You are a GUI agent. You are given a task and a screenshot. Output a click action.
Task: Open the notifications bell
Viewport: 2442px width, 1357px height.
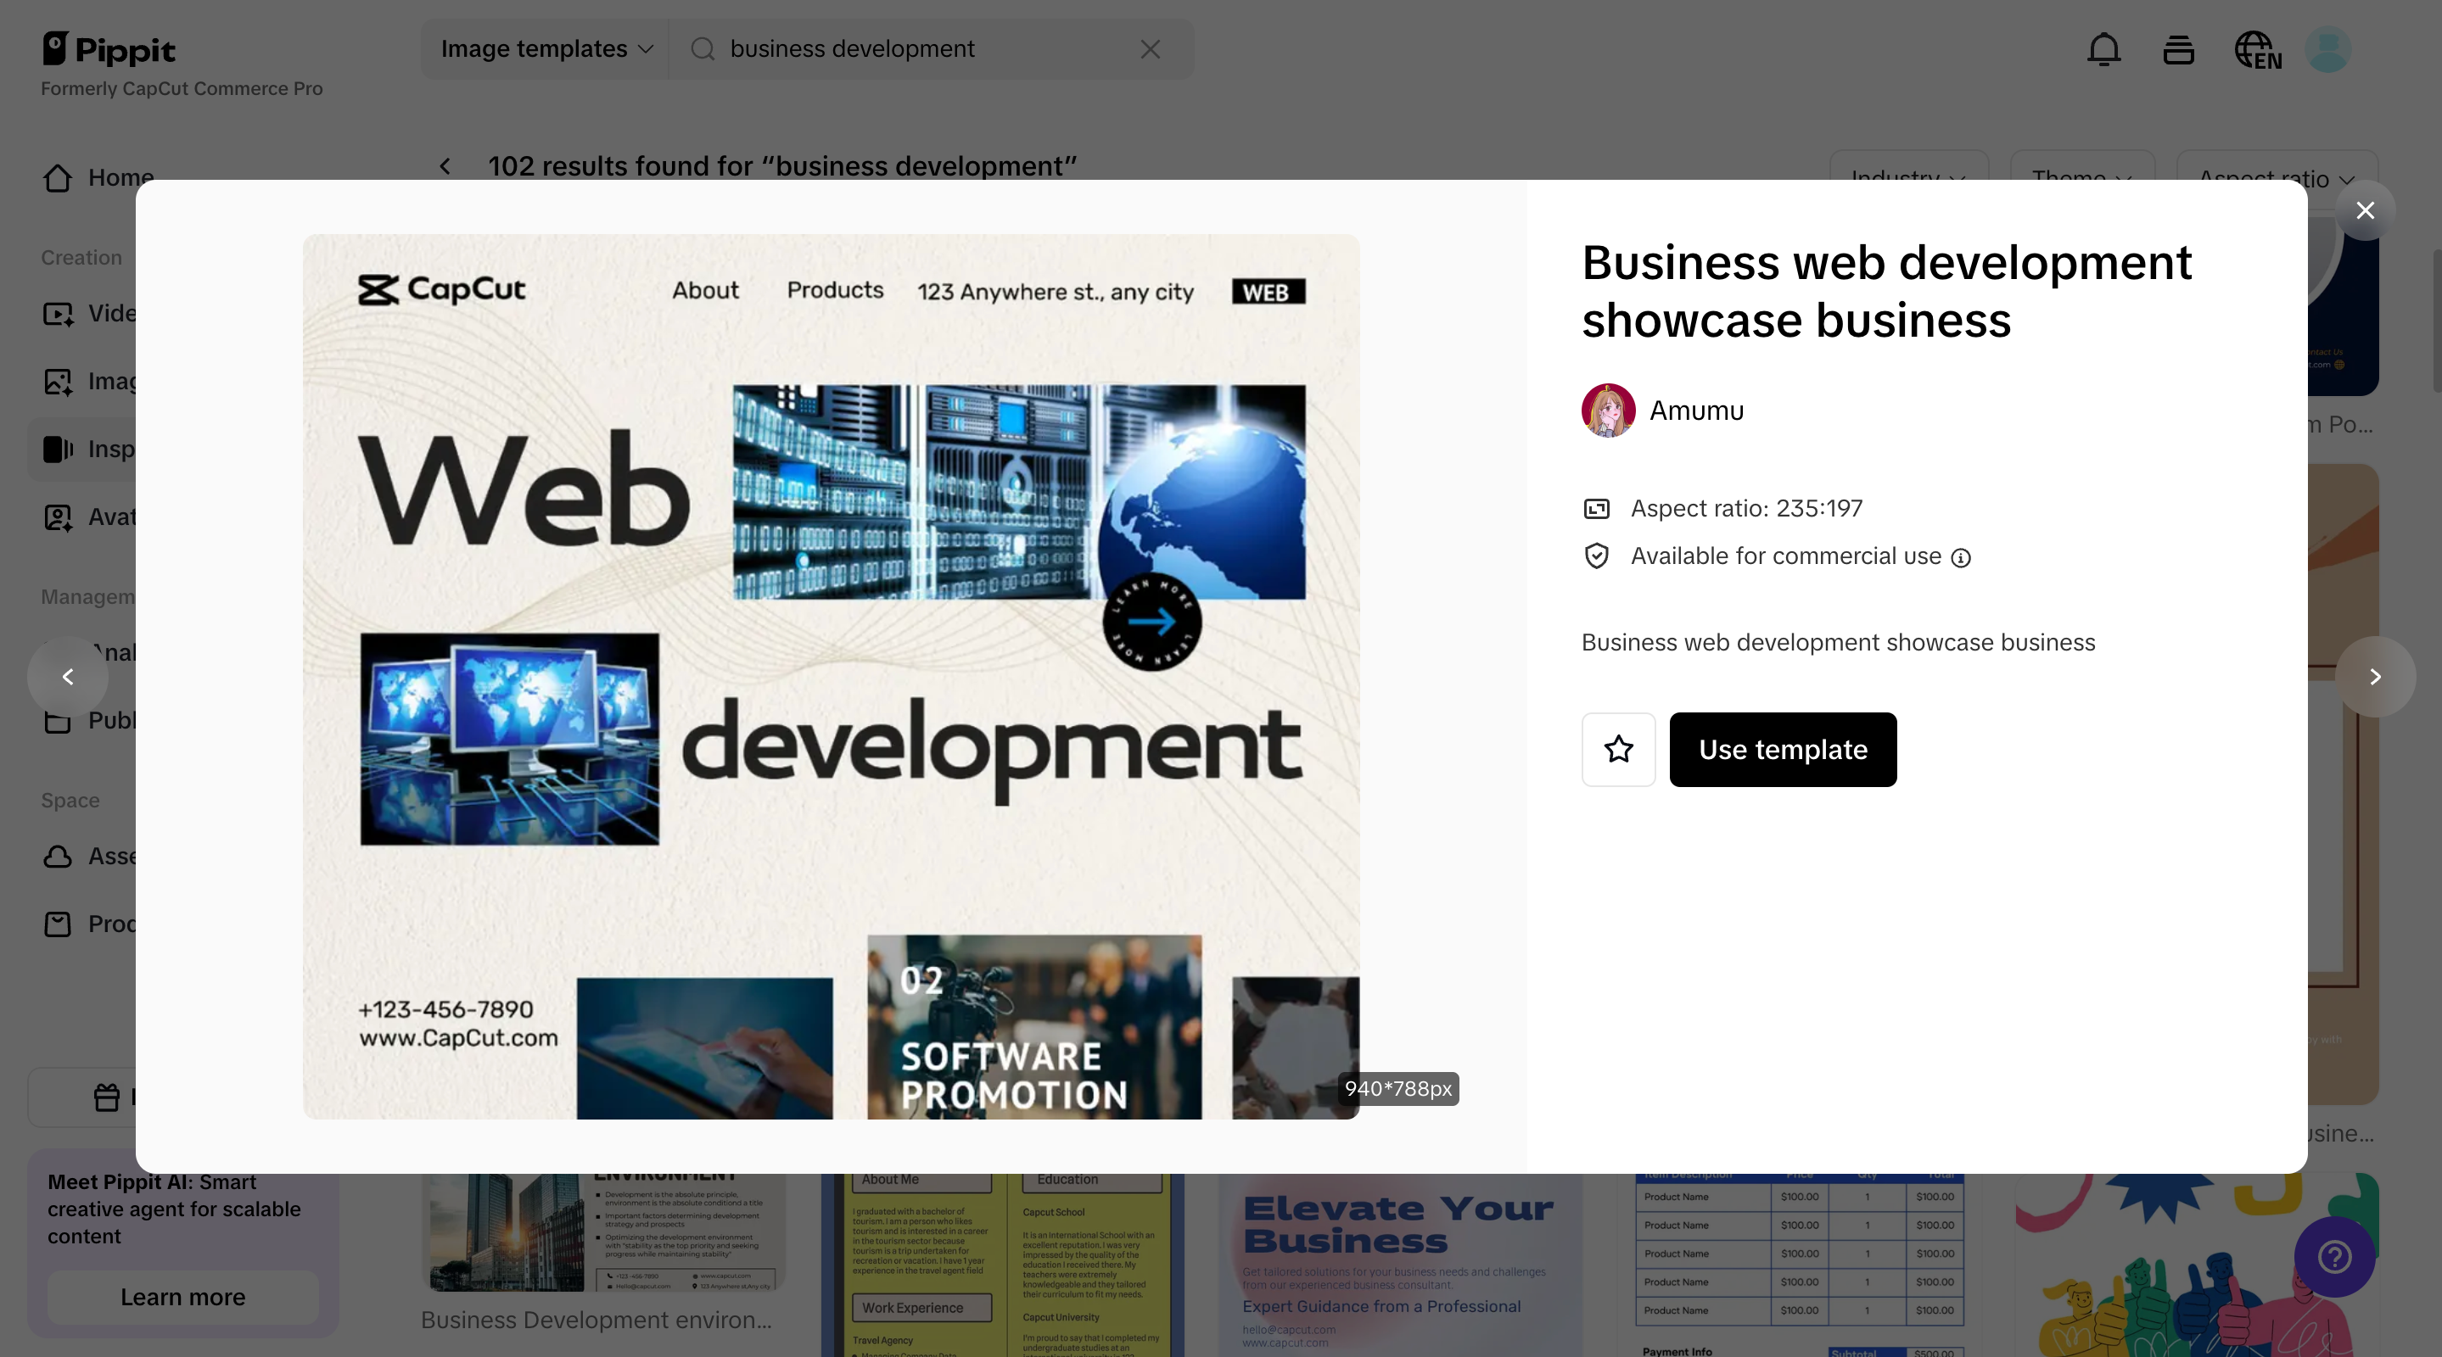(2104, 49)
